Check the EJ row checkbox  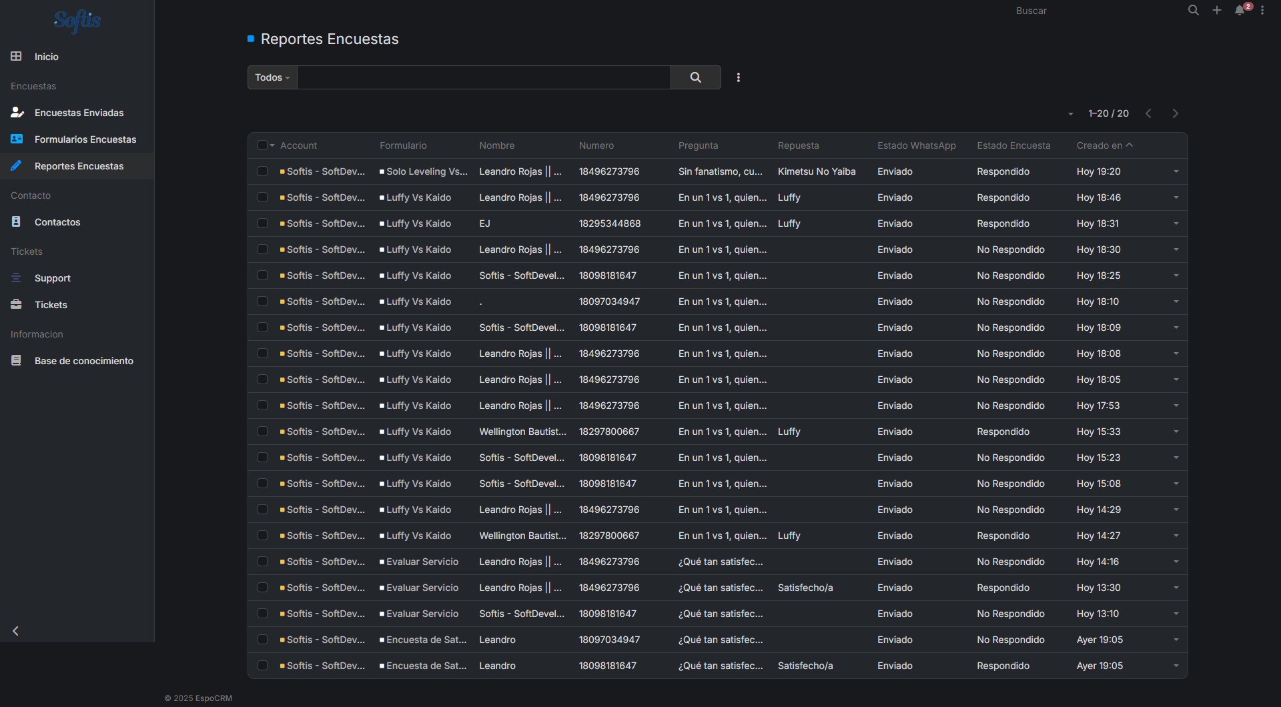(262, 223)
